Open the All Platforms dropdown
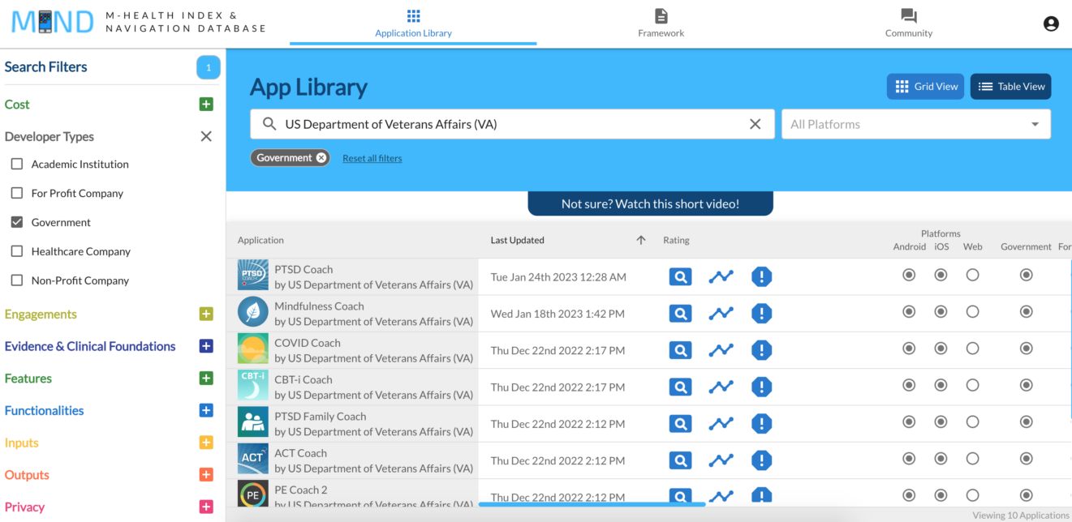1072x522 pixels. click(x=916, y=124)
